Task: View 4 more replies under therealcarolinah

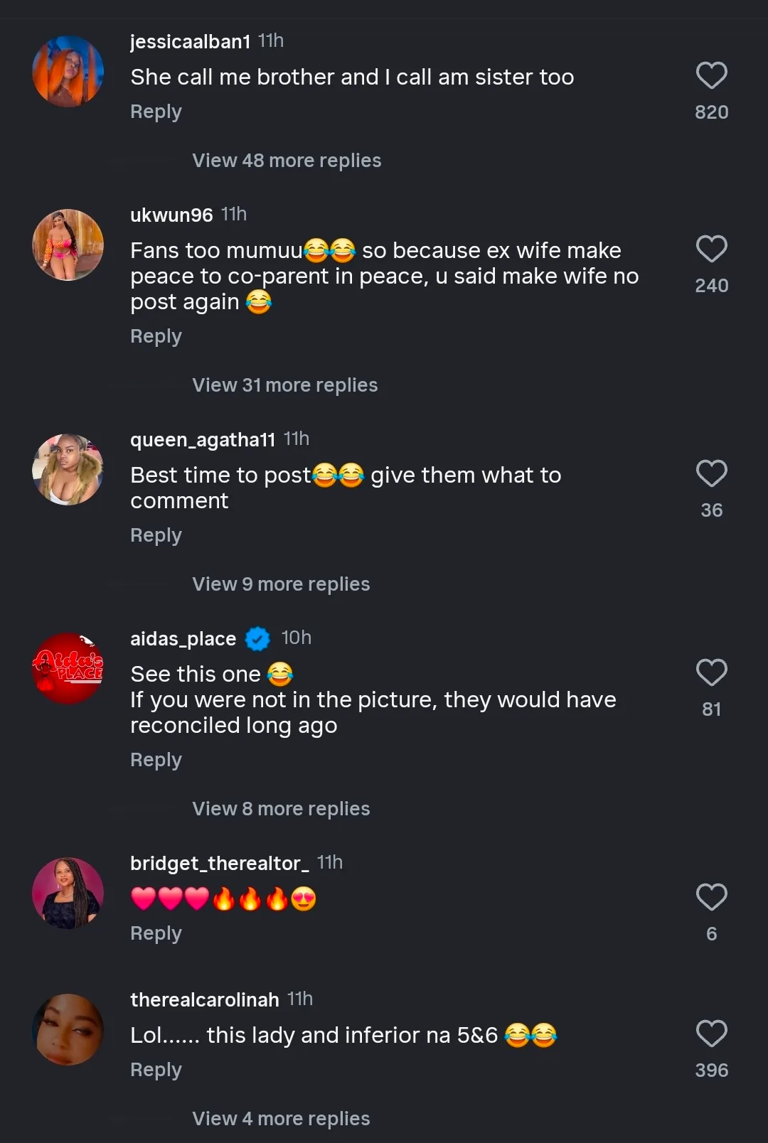Action: coord(281,1119)
